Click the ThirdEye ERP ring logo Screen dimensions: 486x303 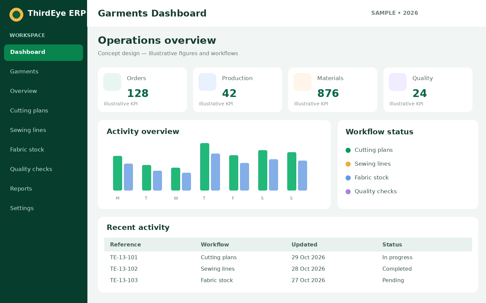point(16,14)
